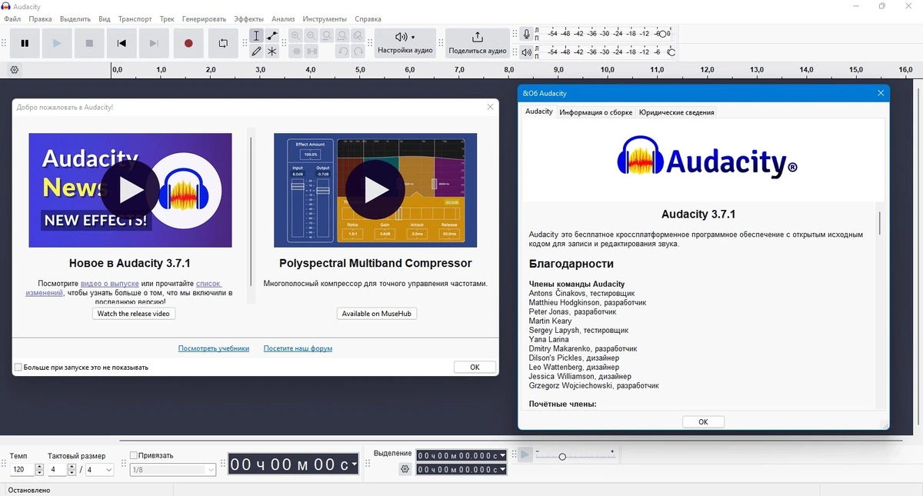This screenshot has height=496, width=923.
Task: Switch to Юридические сведения tab
Action: (x=677, y=112)
